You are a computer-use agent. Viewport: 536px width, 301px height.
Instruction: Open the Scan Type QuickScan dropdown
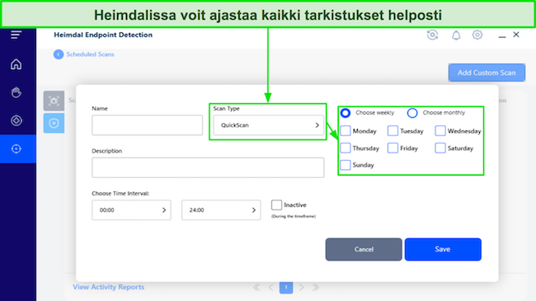(269, 125)
